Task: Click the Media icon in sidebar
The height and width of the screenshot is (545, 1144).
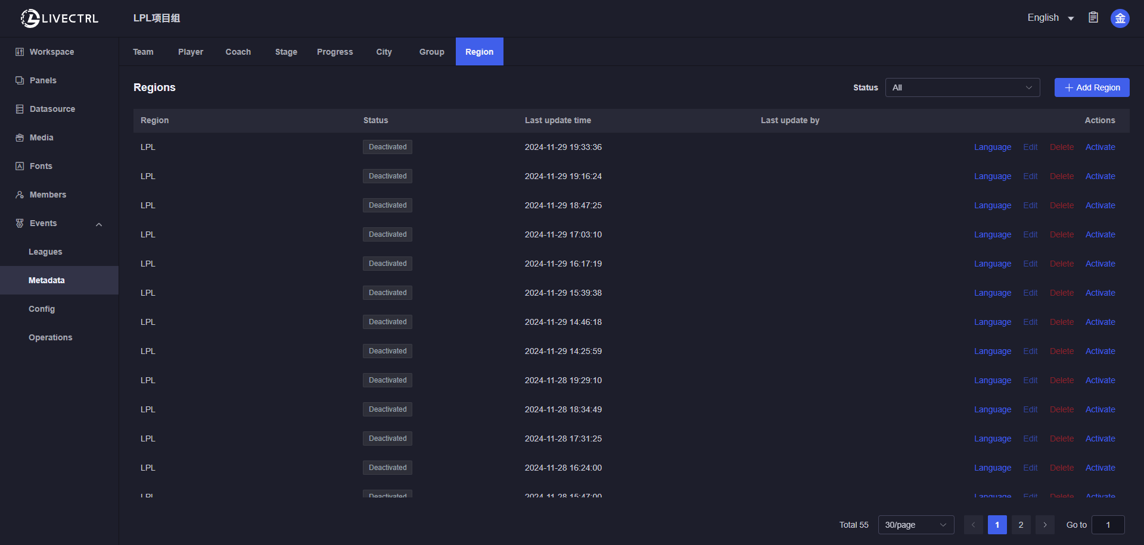Action: point(20,137)
